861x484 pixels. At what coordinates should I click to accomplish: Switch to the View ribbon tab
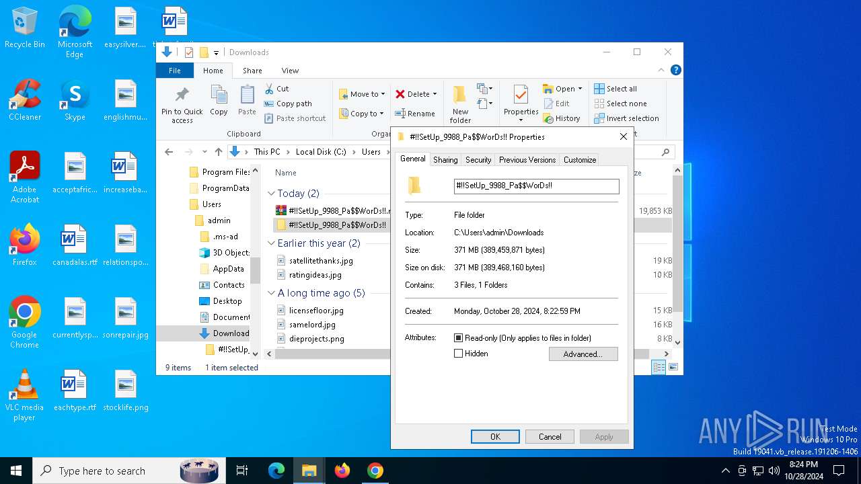(290, 71)
